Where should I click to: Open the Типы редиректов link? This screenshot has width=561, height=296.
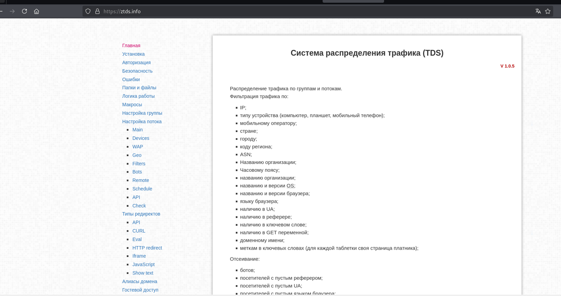point(141,214)
